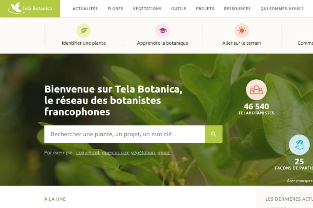
Task: Focus the Rechercher une plante search field
Action: click(124, 134)
